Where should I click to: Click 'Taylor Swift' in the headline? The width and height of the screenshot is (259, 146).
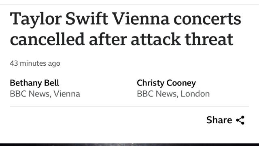59,19
